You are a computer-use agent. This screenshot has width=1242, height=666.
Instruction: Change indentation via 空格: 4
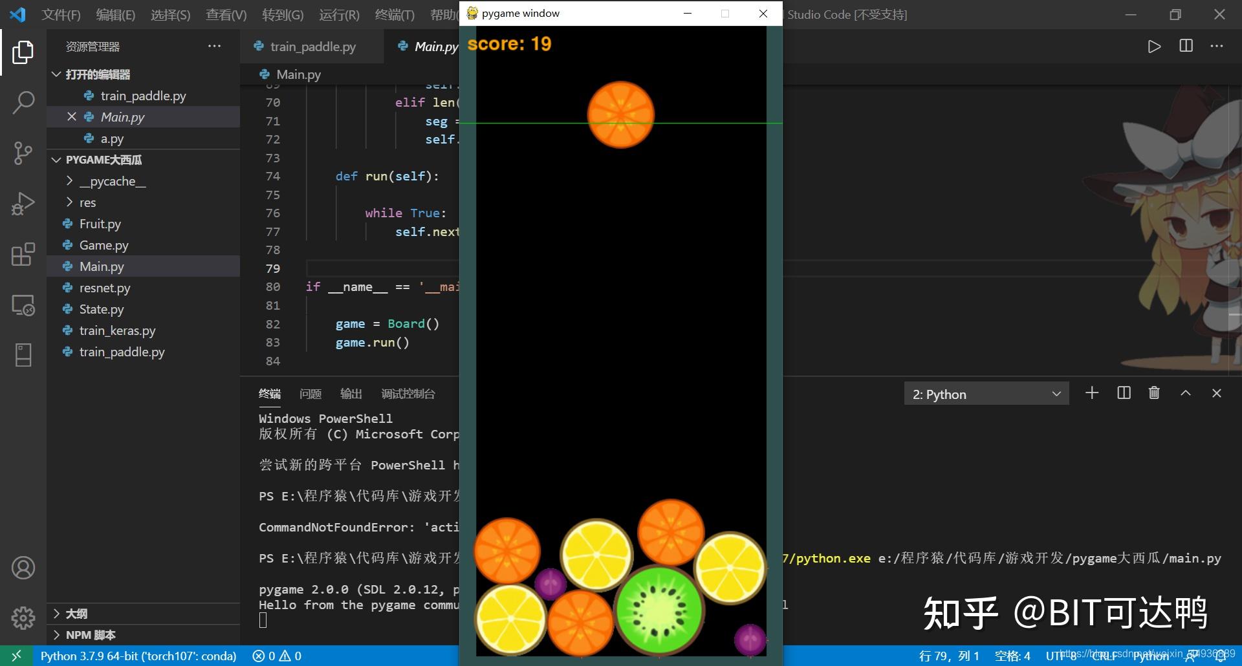[1012, 656]
